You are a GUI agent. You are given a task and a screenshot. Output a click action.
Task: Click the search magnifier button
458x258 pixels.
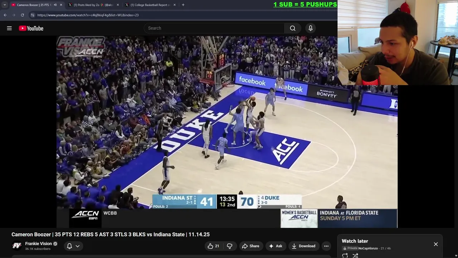[293, 28]
